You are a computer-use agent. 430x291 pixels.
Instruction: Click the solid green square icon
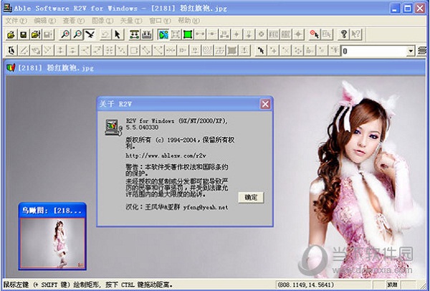click(188, 34)
